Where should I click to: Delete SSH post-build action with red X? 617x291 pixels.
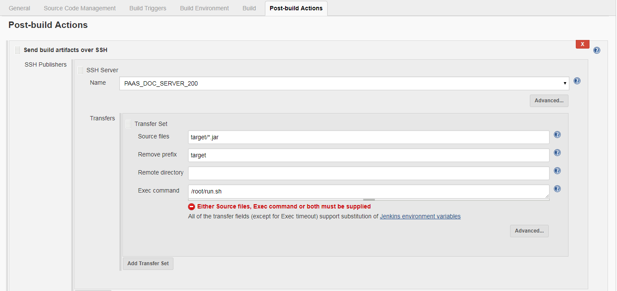tap(582, 44)
